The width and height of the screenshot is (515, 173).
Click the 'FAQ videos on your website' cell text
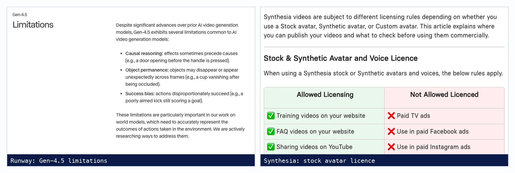tap(315, 131)
